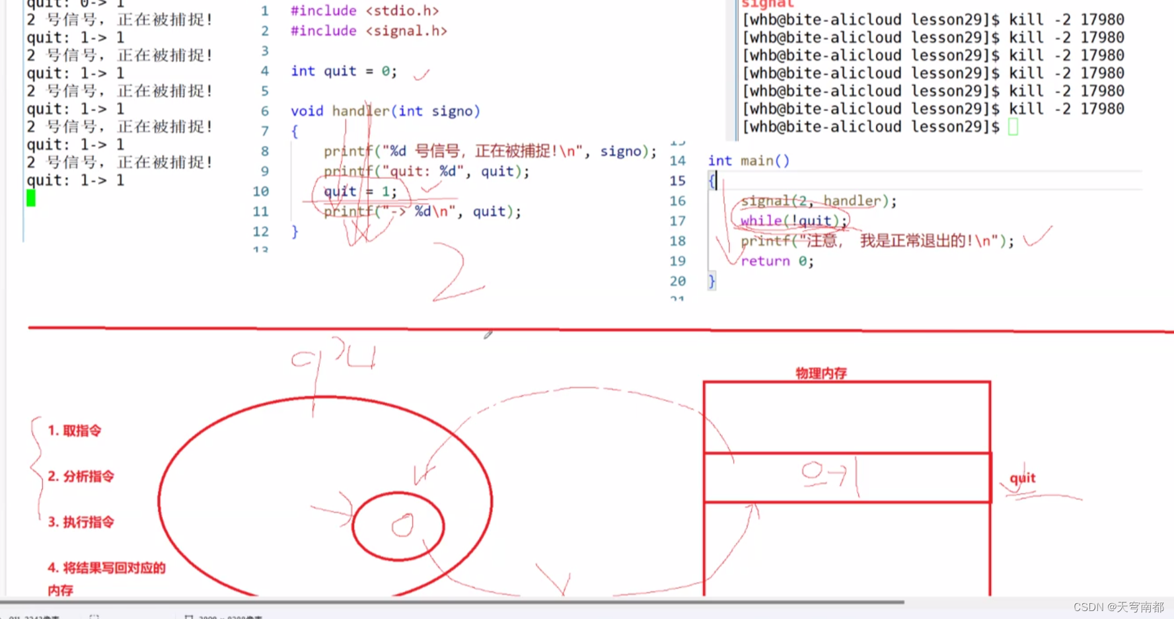Click the '3. 执行指令' step label

pos(81,522)
